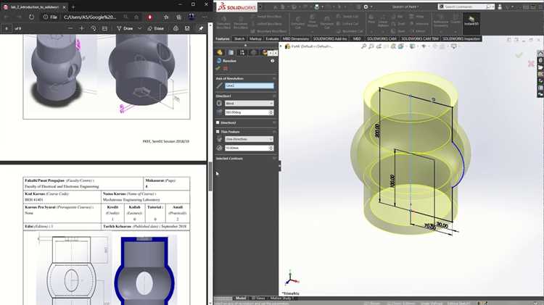Switch to FeatureManager design tree tab icon
The image size is (544, 305).
click(x=220, y=53)
